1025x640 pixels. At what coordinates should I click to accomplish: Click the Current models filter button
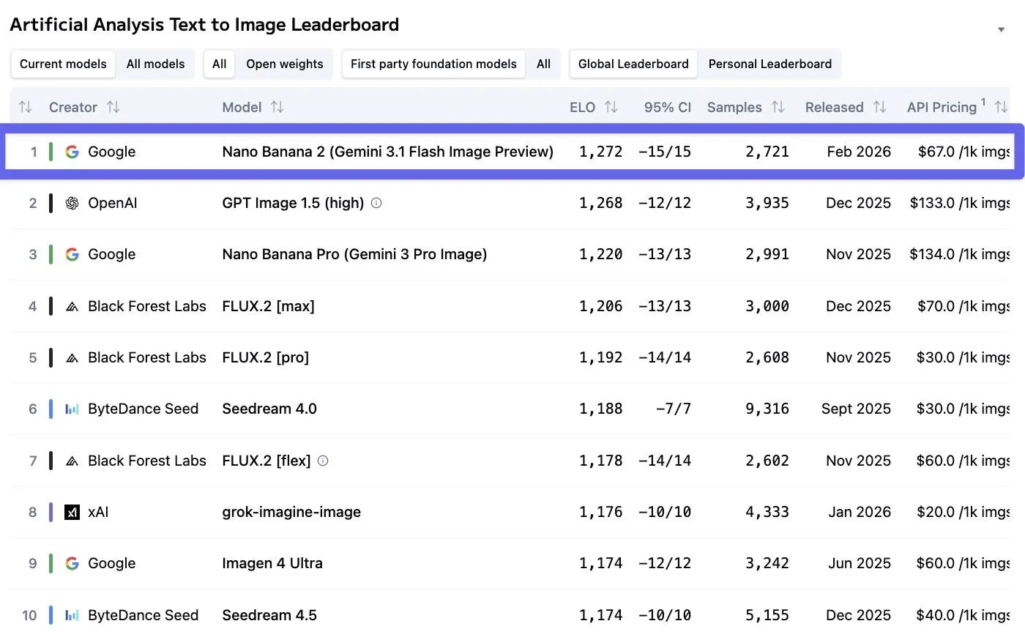tap(63, 64)
